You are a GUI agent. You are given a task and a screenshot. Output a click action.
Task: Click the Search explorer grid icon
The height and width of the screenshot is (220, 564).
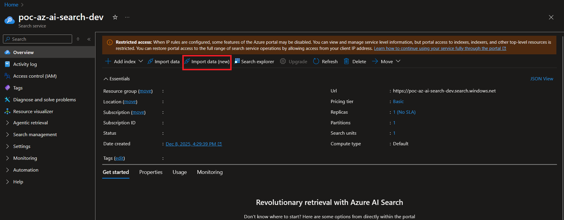(x=237, y=61)
